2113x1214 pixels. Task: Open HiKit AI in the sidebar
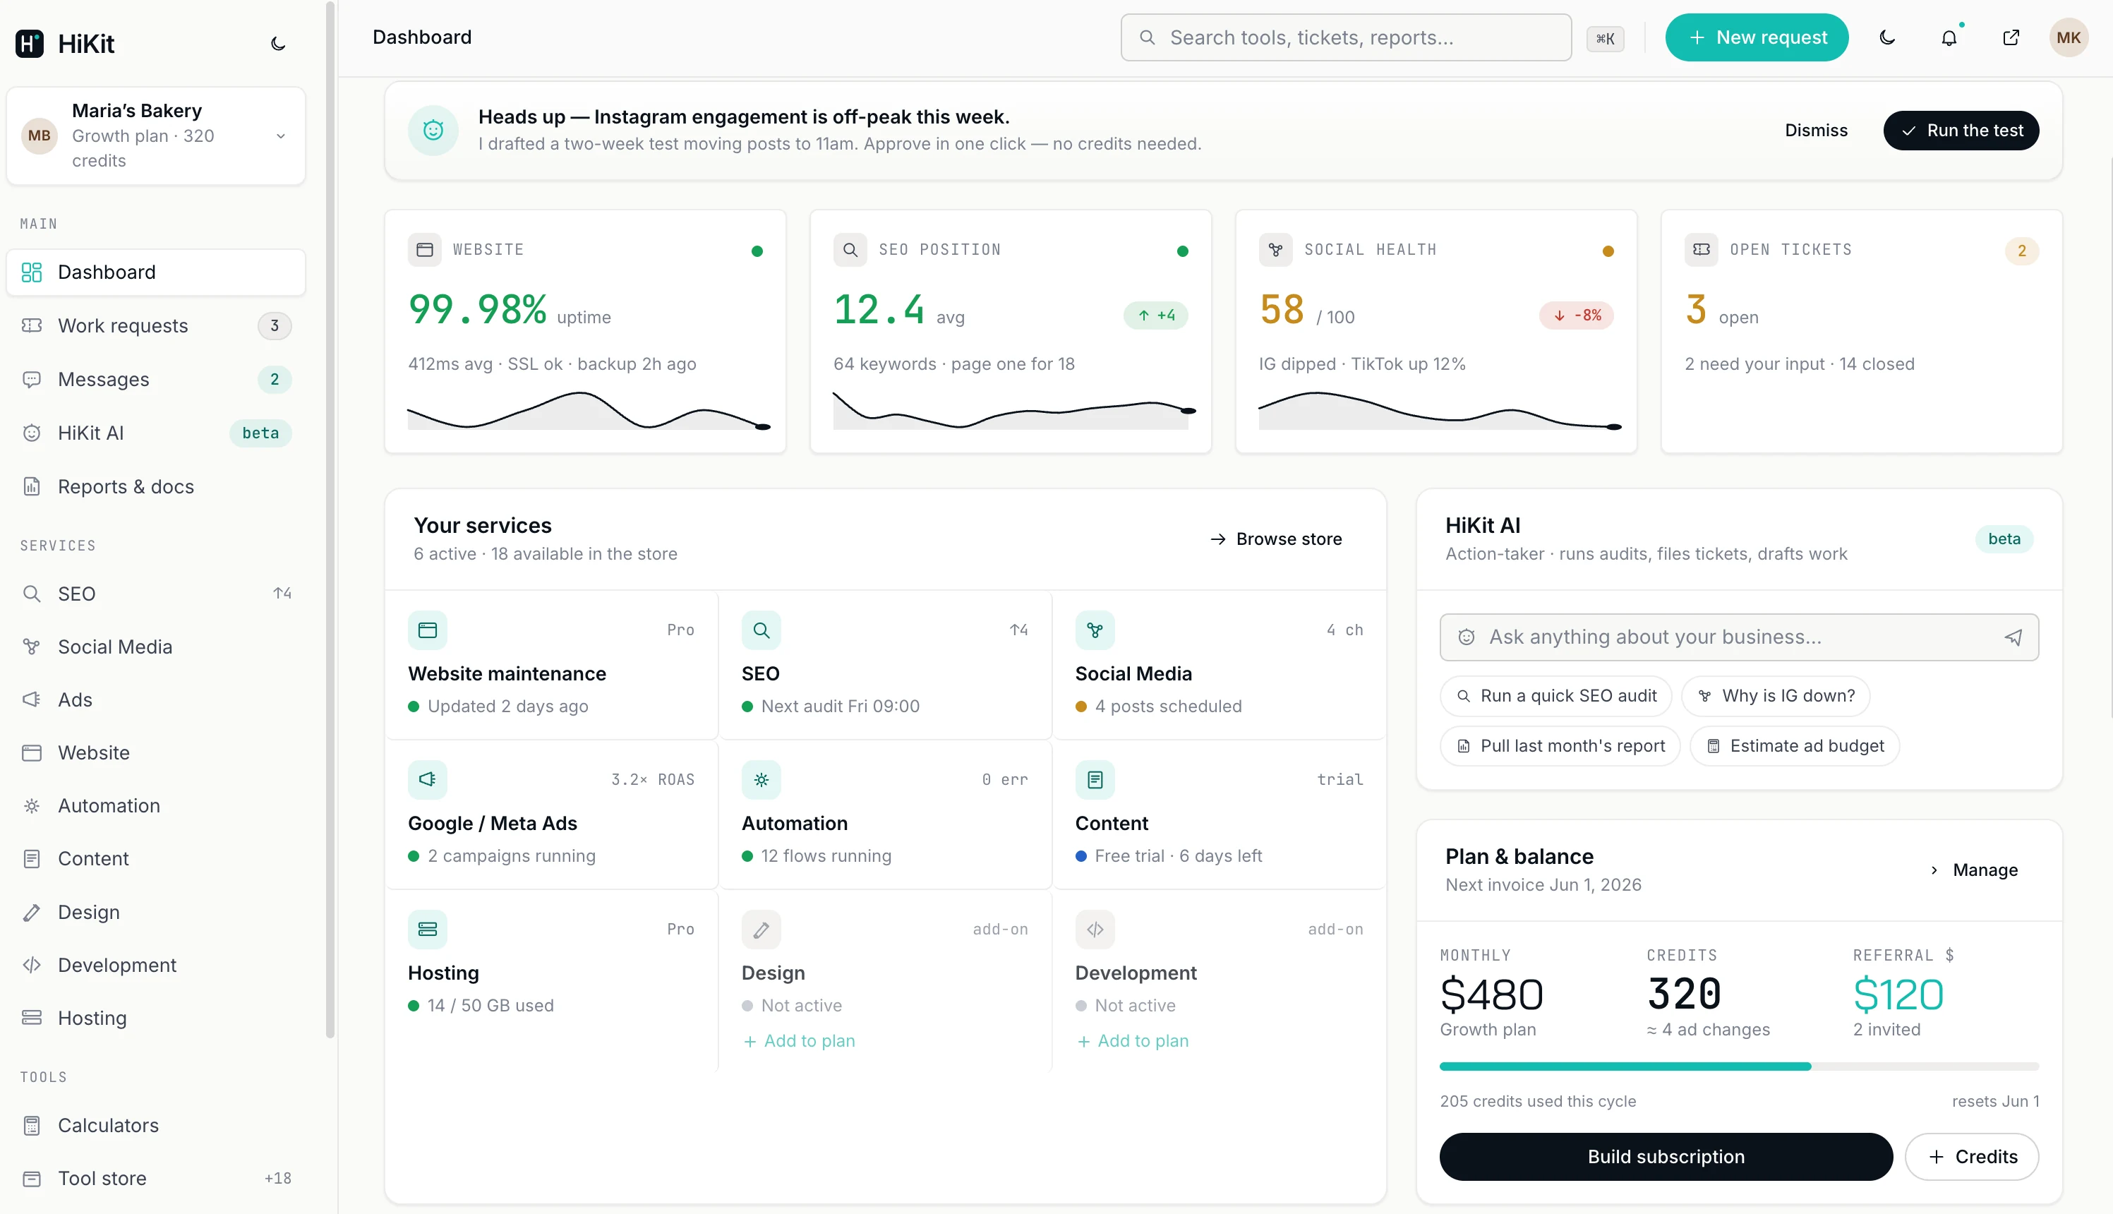pos(156,433)
